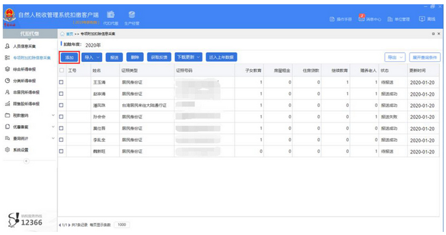Open the 代扣代缴 module icon in the header
Viewport: 446px width, 235px height.
111,18
